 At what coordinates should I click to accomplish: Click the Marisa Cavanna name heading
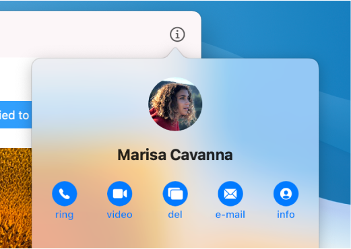click(x=175, y=155)
